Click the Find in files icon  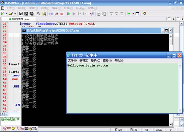(x=44, y=14)
